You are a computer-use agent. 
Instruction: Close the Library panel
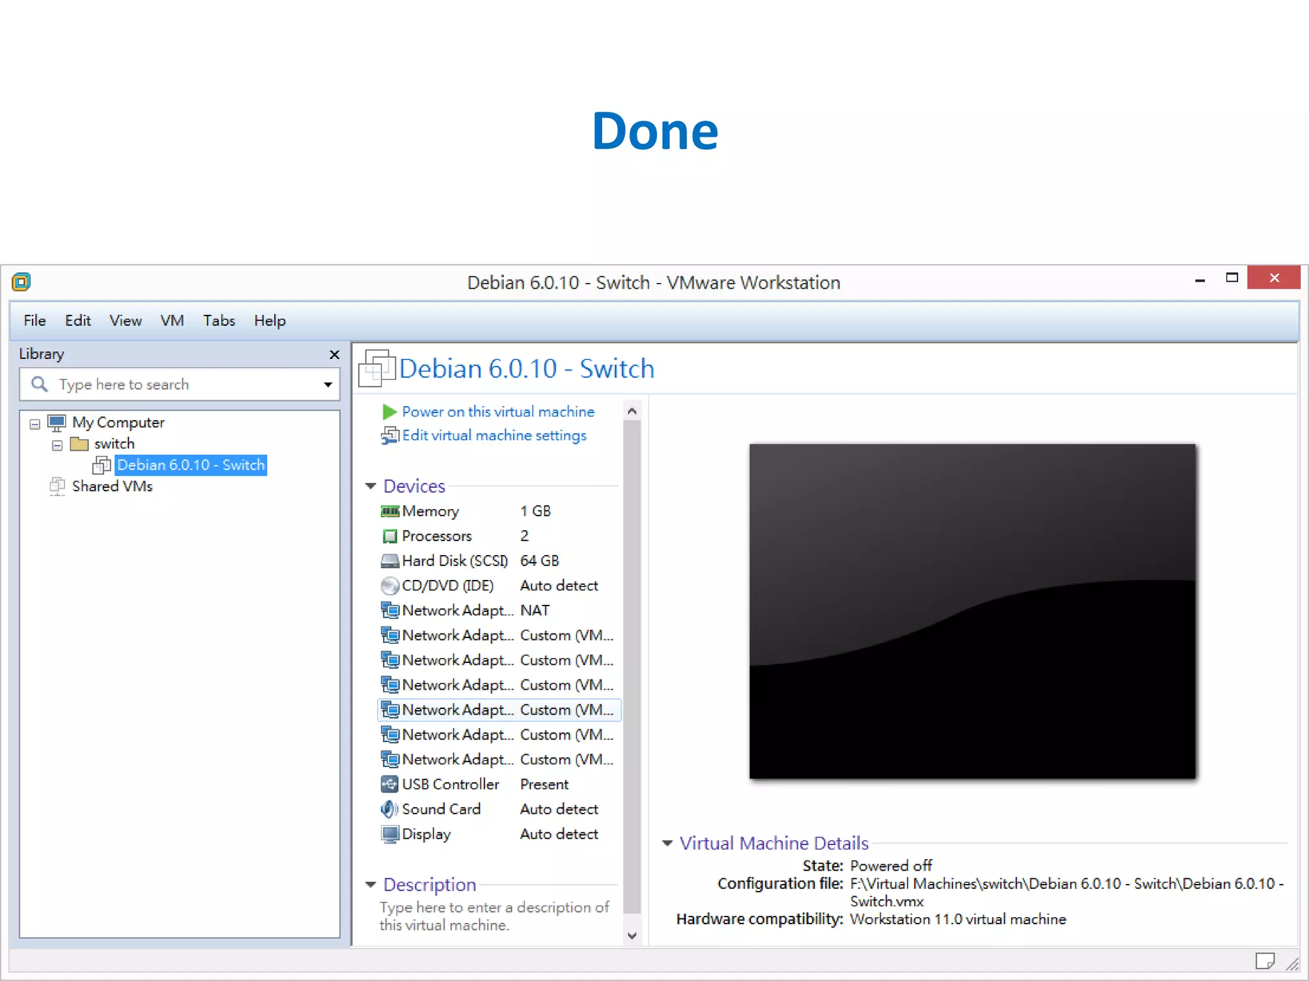334,354
